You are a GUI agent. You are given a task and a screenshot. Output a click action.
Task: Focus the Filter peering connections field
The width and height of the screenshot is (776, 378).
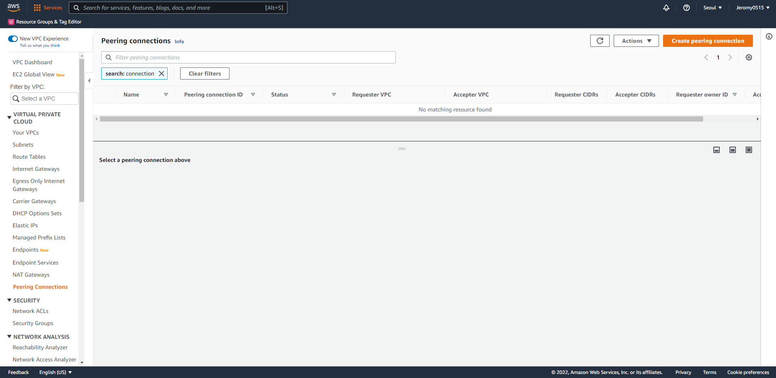(248, 57)
